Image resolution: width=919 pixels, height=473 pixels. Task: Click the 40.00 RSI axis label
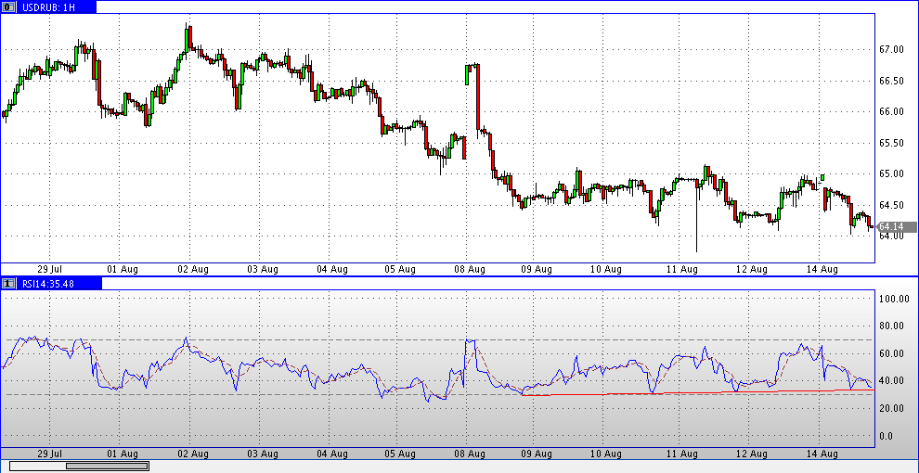891,380
